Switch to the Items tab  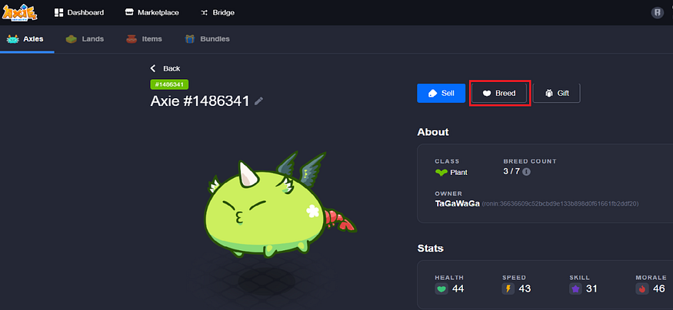point(144,39)
